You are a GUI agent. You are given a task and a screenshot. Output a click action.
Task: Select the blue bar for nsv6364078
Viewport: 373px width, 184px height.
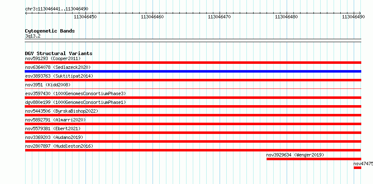pyautogui.click(x=193, y=71)
